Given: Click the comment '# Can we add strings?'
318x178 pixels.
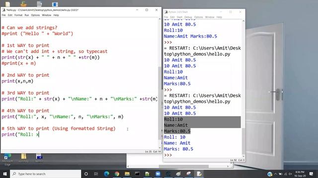Looking at the screenshot, I should tap(29, 28).
